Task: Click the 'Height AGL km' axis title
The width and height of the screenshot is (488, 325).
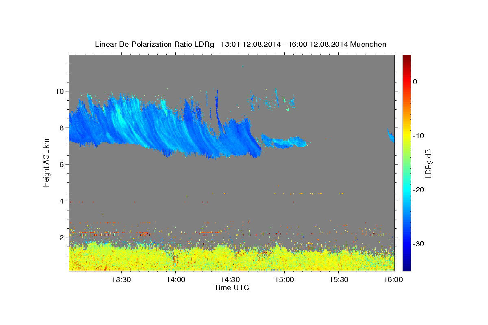Action: point(46,162)
